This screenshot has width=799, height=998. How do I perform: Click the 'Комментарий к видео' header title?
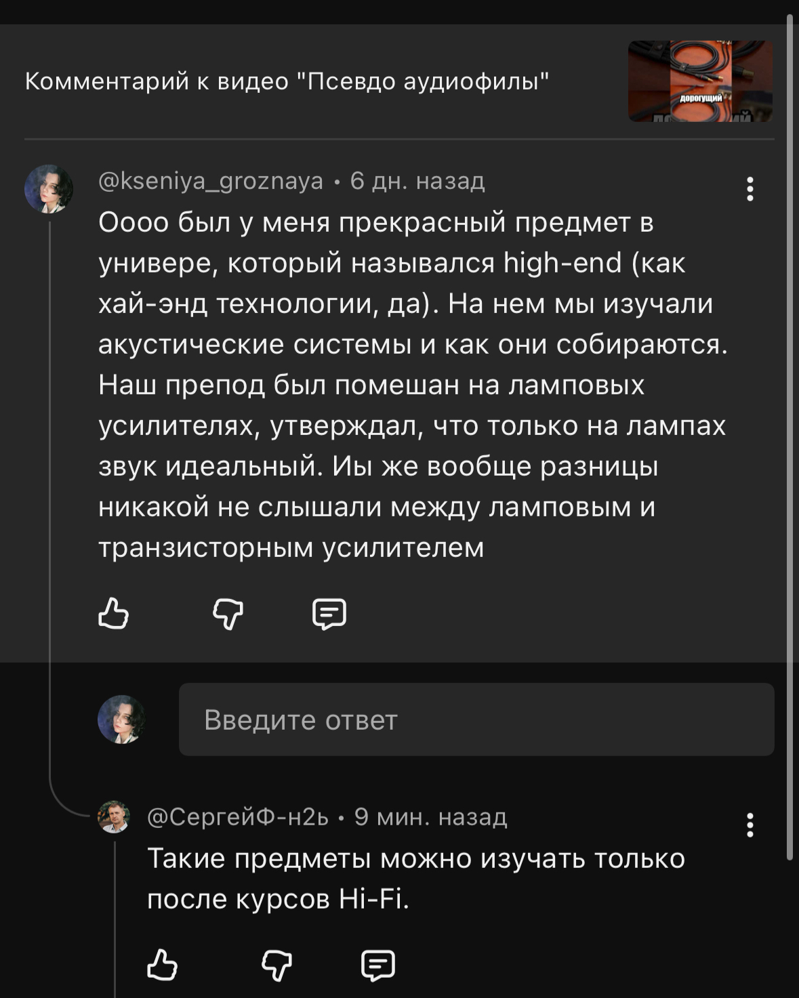[287, 81]
